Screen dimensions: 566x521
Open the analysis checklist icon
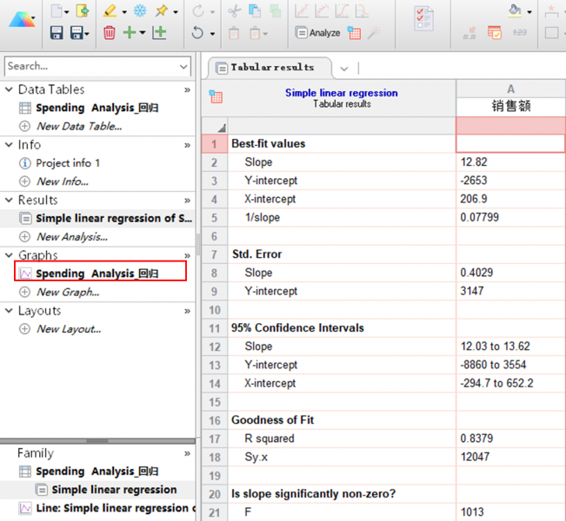pyautogui.click(x=425, y=19)
